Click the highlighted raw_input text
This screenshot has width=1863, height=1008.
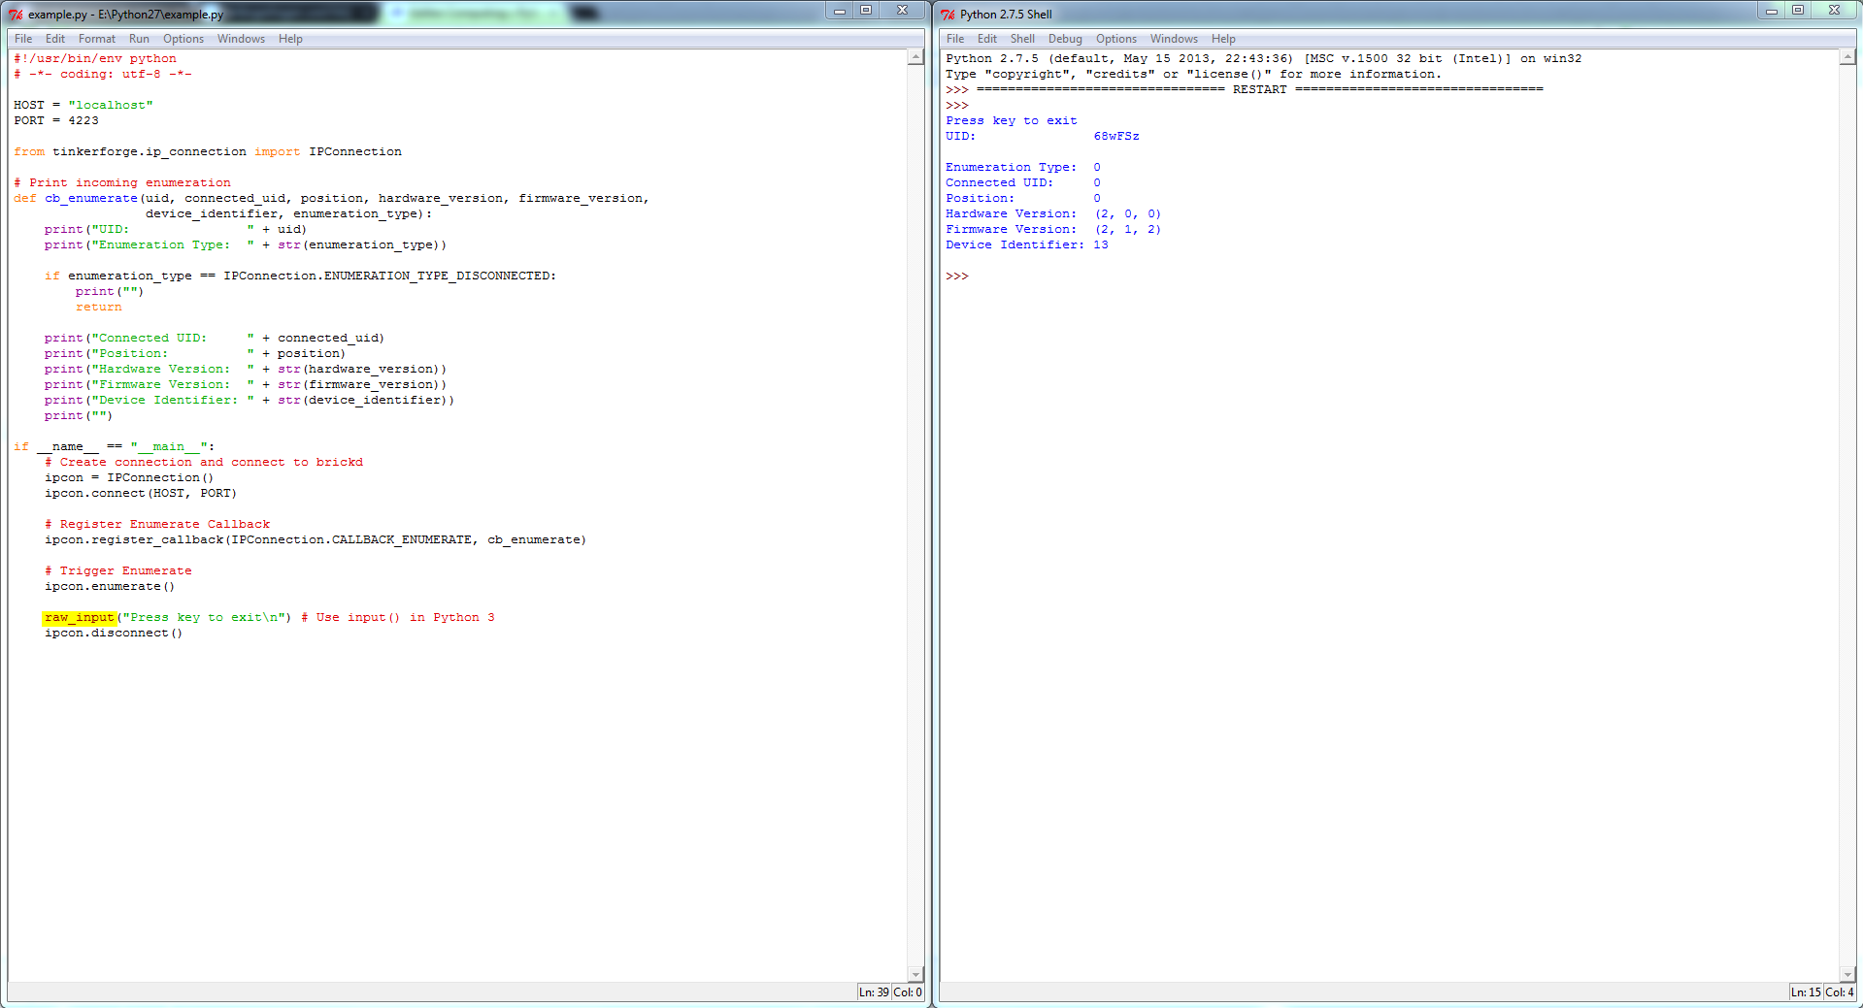pyautogui.click(x=80, y=618)
